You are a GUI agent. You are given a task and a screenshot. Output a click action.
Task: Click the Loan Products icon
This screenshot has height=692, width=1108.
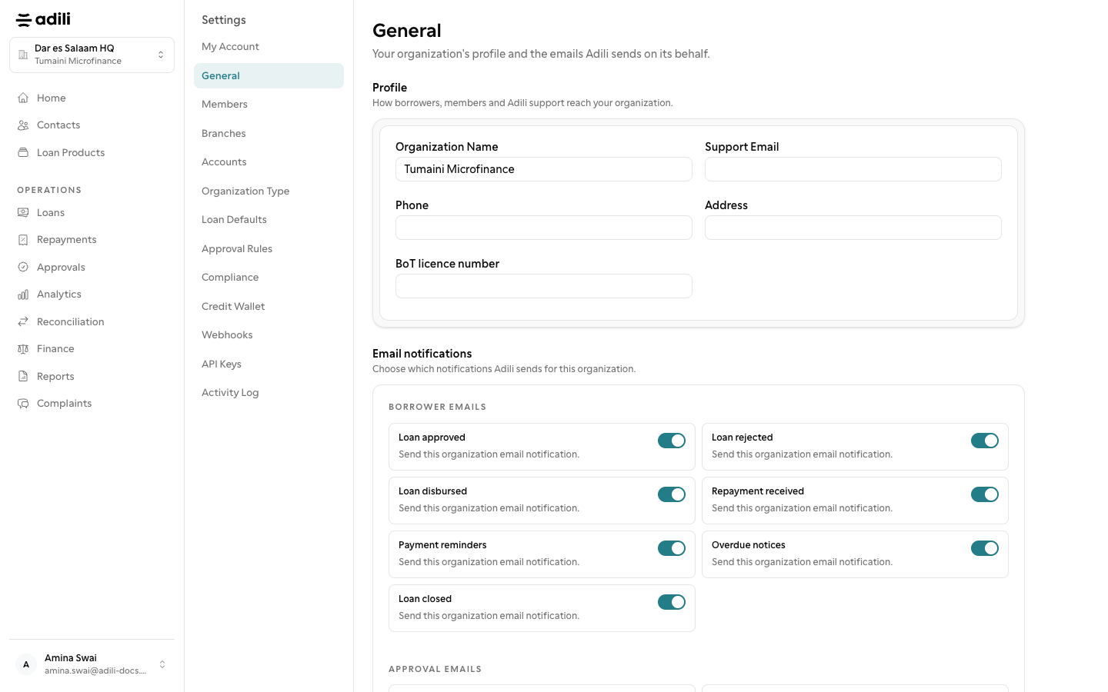pyautogui.click(x=23, y=152)
